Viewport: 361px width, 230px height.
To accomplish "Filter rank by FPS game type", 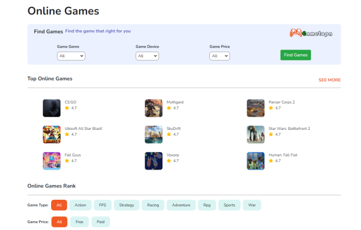I will (x=103, y=205).
